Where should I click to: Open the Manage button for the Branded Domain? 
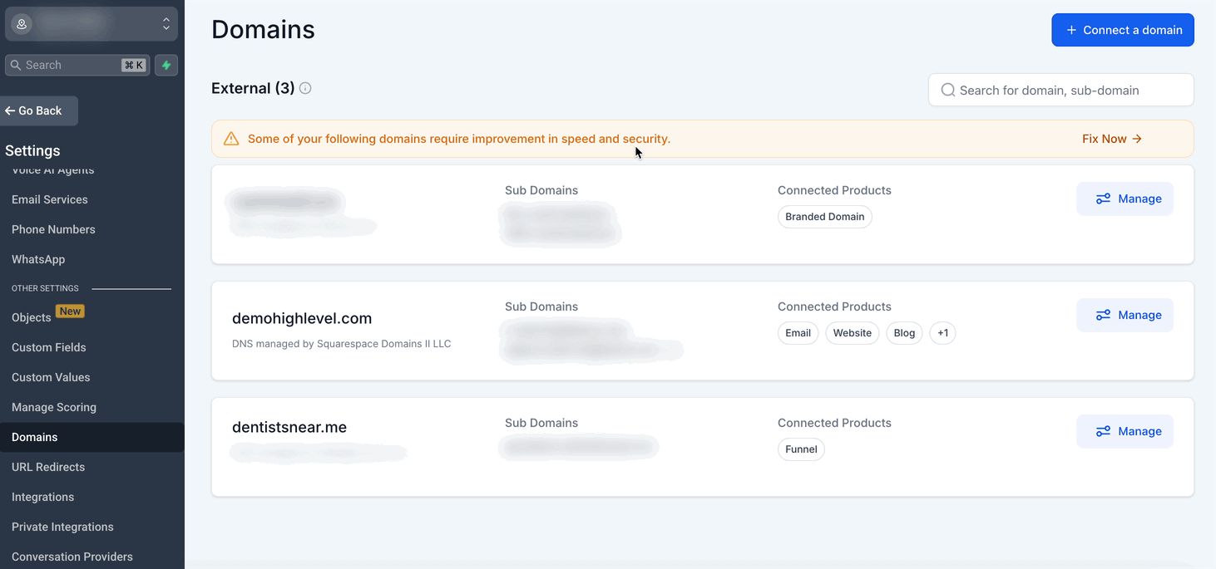(1125, 199)
